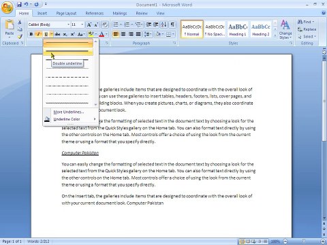Toggle the Underline U button

(x=46, y=34)
